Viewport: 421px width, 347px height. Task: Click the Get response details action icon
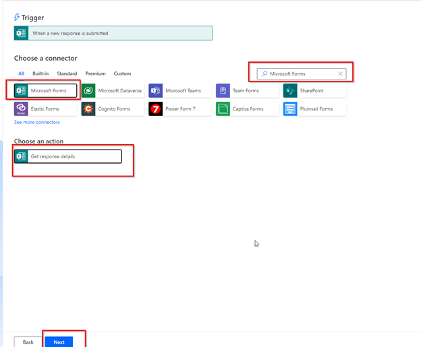(x=21, y=156)
